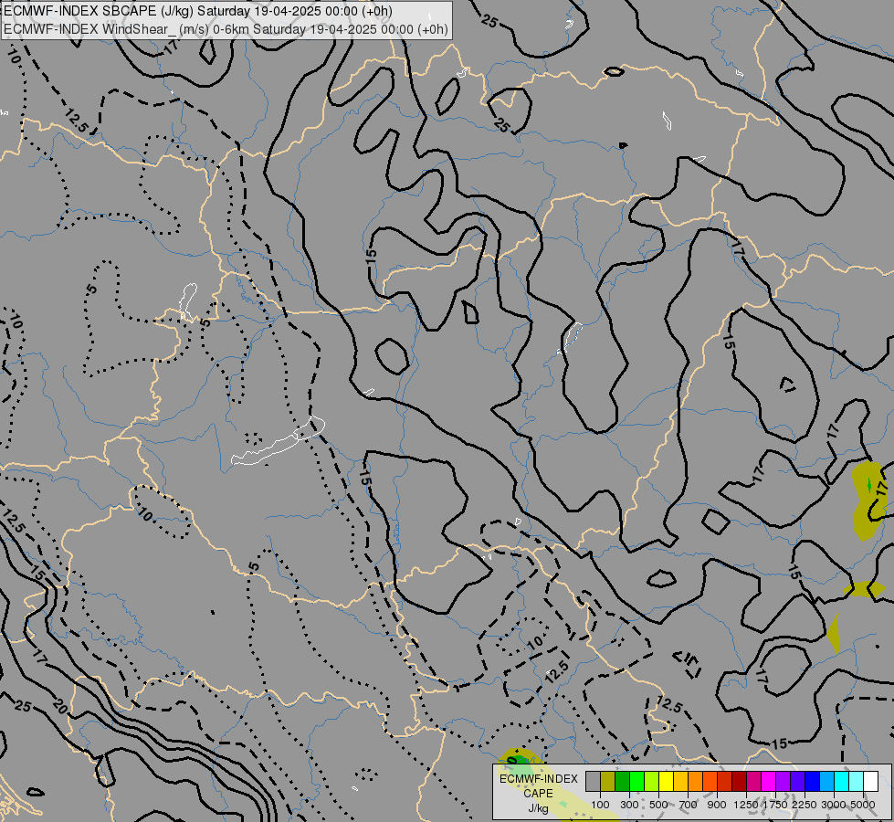The width and height of the screenshot is (894, 822).
Task: Click the 100 legend tick value
Action: click(600, 805)
